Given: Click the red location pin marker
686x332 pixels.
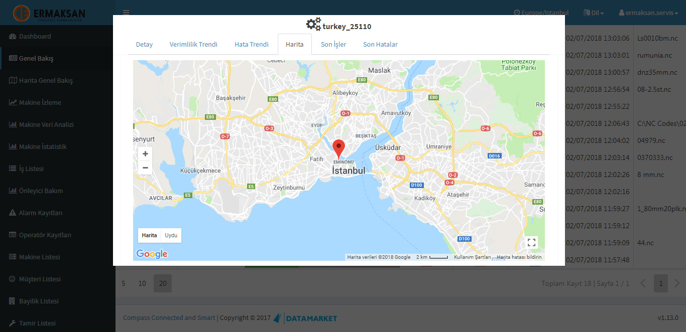Looking at the screenshot, I should click(x=339, y=149).
